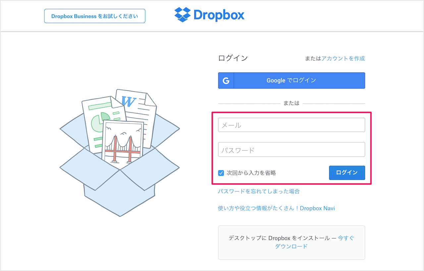Open the パスワードを忘れてしまった場合 link
This screenshot has width=424, height=271.
pyautogui.click(x=259, y=191)
